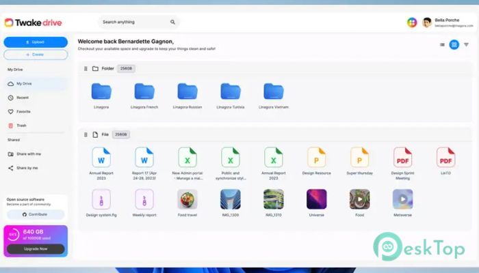
Task: Open Design system.fig archive file
Action: 101,199
